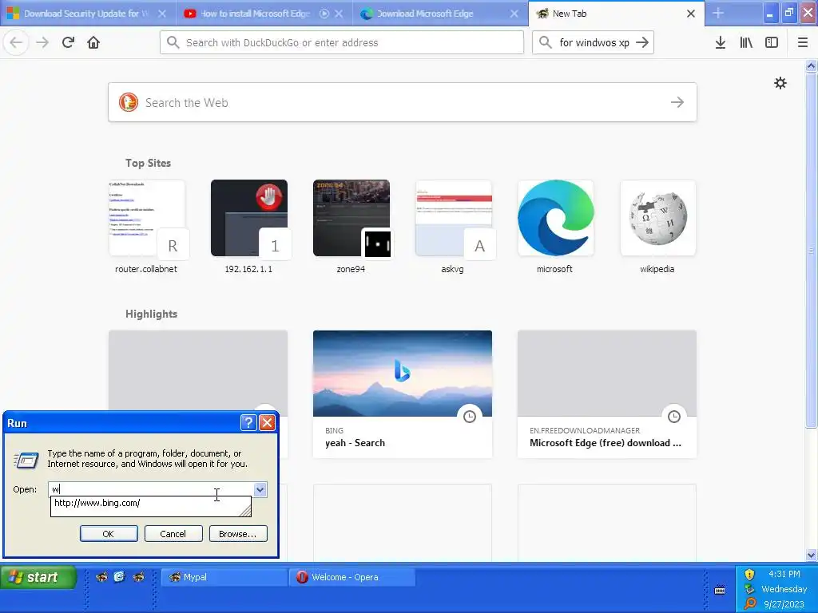This screenshot has height=613, width=818.
Task: Click Cancel in the Run dialog
Action: click(x=173, y=534)
